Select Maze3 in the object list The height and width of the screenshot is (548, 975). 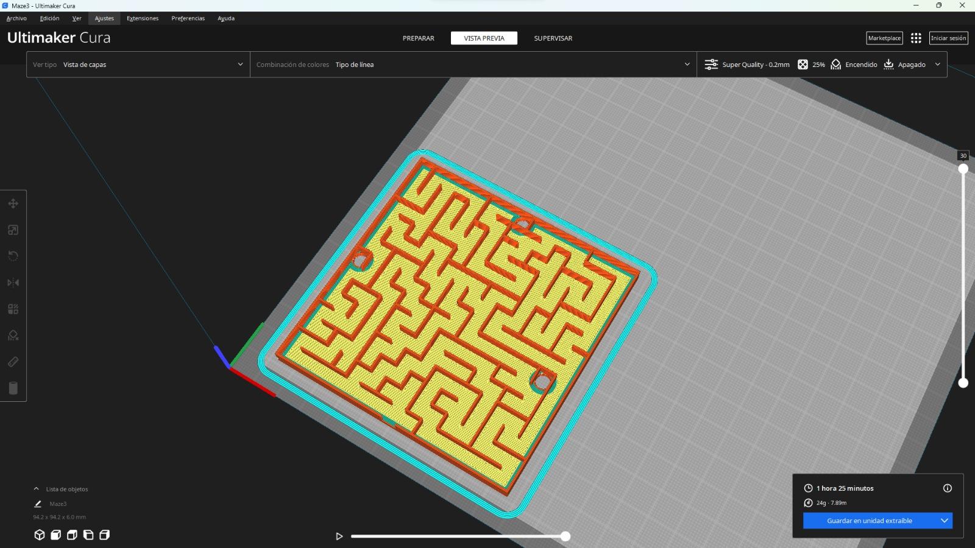[x=58, y=504]
